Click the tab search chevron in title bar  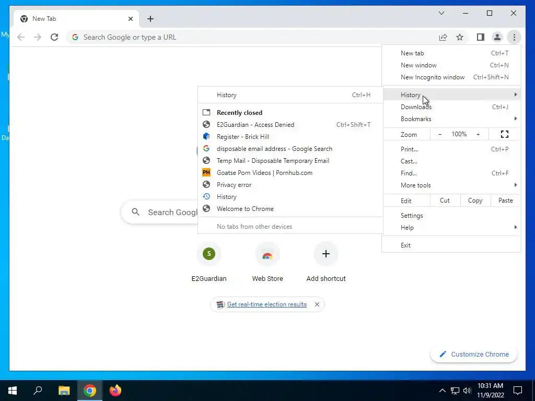[441, 13]
